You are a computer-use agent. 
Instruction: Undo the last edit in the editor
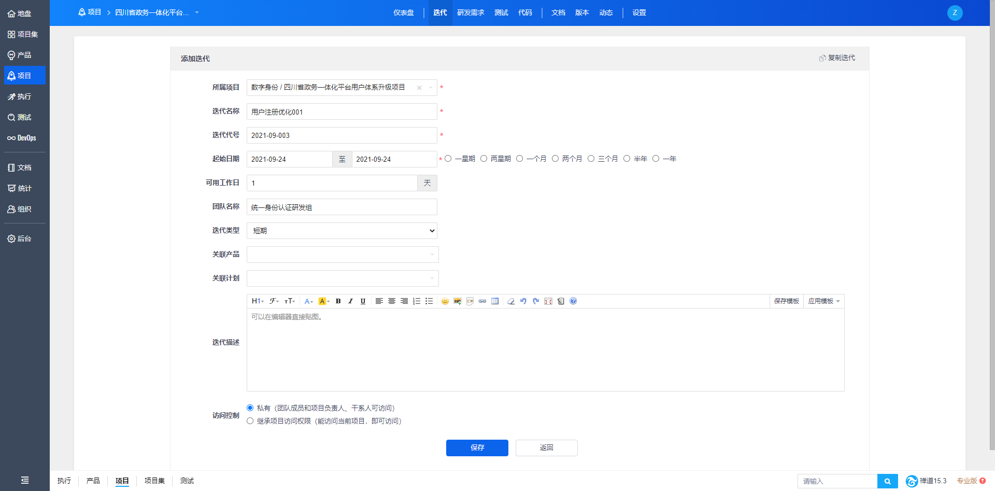point(523,301)
